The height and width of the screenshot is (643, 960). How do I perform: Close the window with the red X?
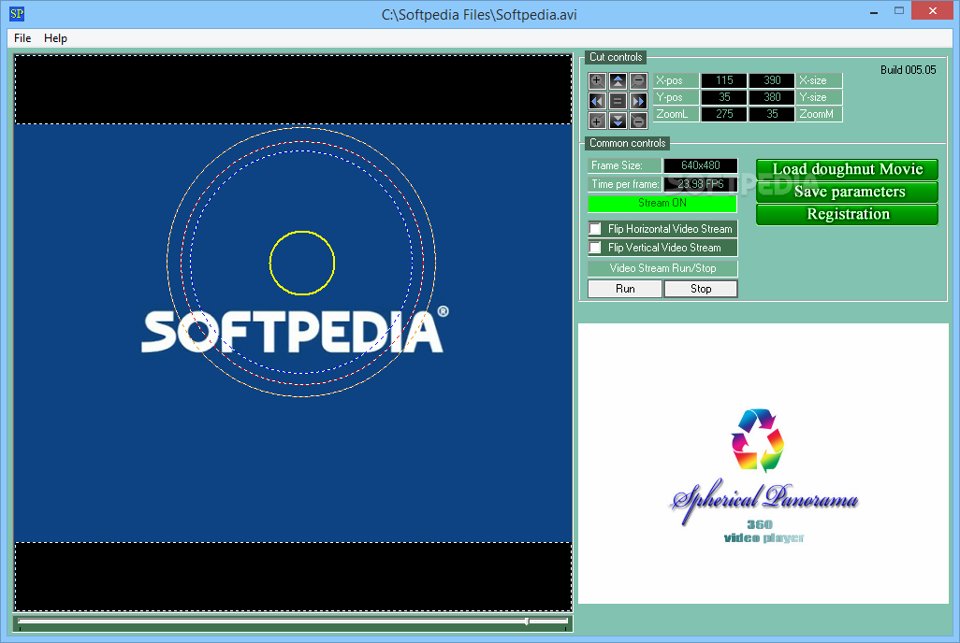click(x=933, y=10)
